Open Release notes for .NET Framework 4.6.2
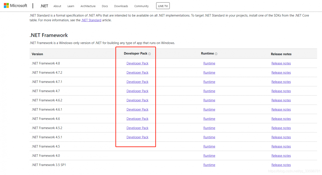This screenshot has height=175, width=322. tap(281, 100)
